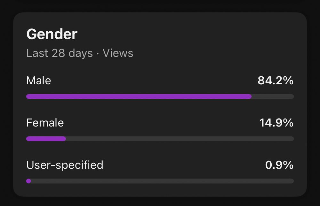Image resolution: width=320 pixels, height=206 pixels.
Task: Select the User-specified row label
Action: point(65,165)
